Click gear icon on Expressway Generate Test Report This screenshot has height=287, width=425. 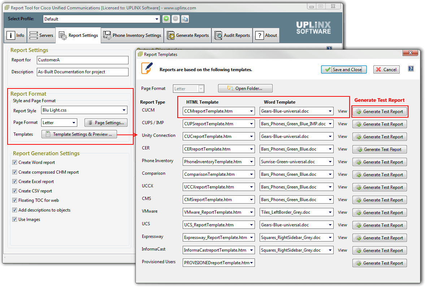point(359,238)
